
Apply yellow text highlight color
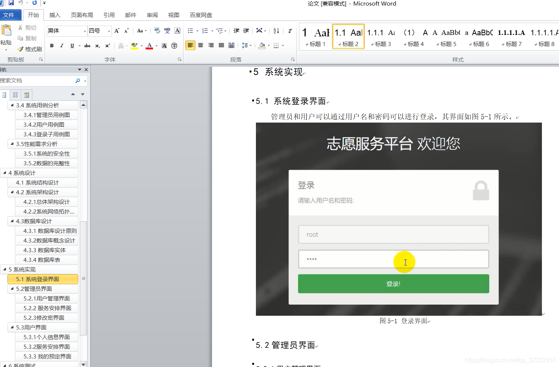coord(134,46)
